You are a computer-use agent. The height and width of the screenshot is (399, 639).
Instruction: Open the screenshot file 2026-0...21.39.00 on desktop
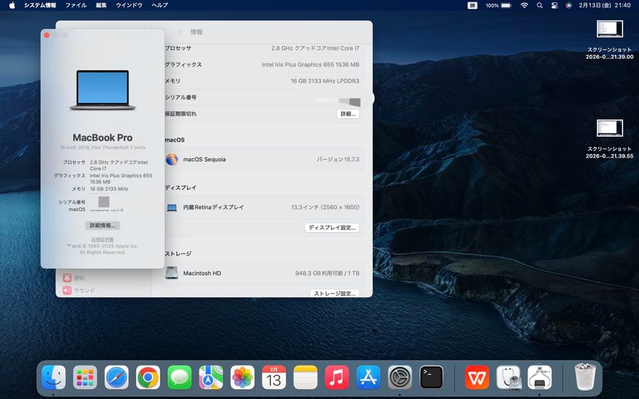[x=610, y=28]
